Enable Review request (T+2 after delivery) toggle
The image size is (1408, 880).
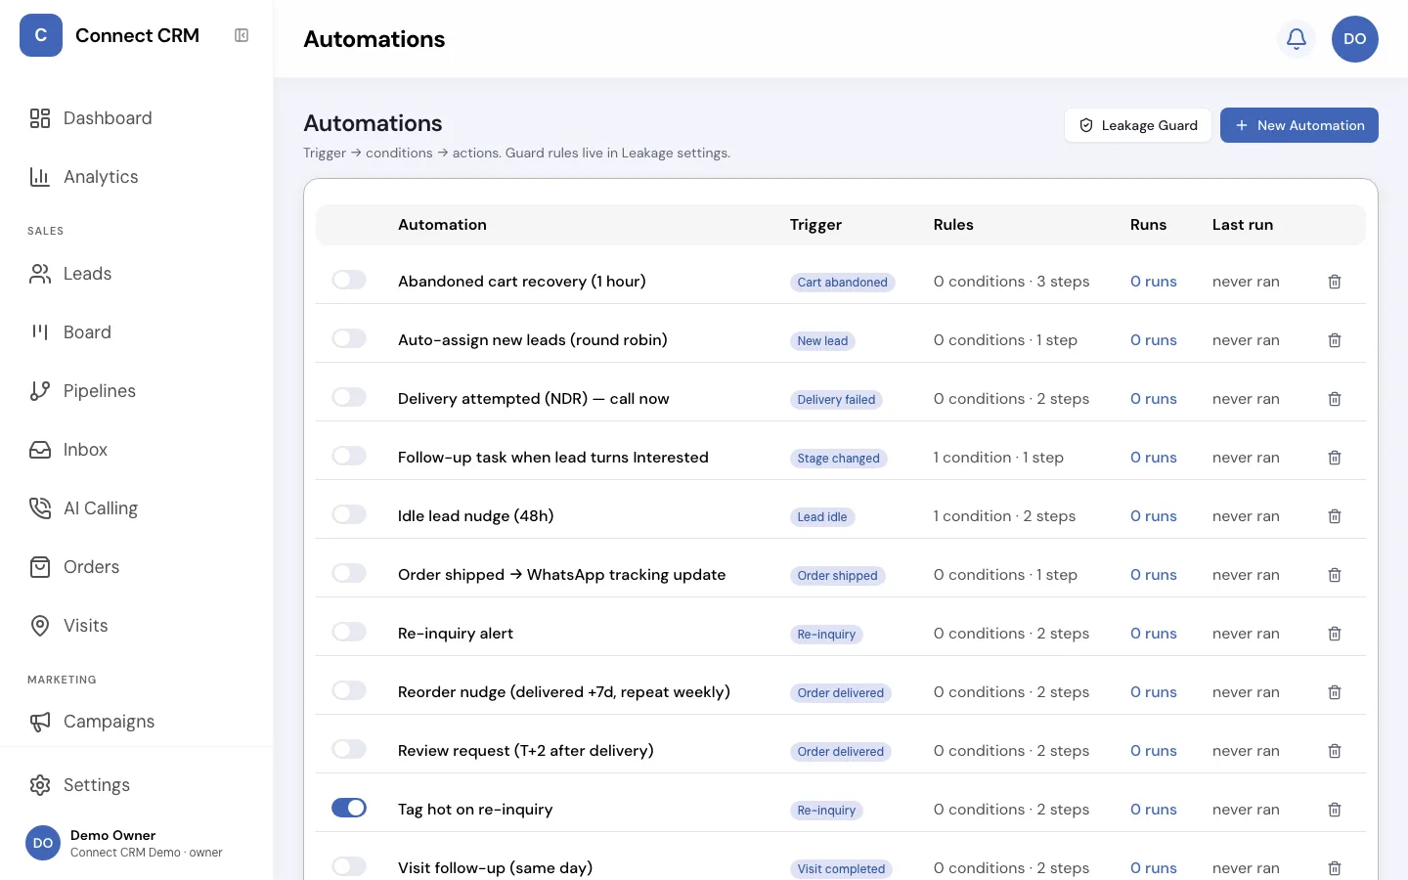pos(349,749)
